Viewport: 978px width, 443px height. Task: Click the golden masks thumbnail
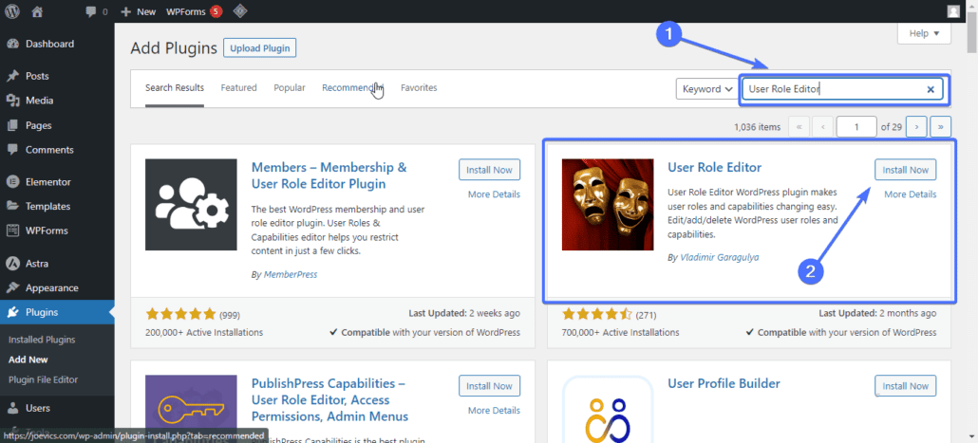coord(608,204)
